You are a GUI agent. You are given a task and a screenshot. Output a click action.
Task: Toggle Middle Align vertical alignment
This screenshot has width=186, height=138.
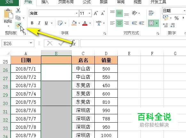pyautogui.click(x=119, y=13)
